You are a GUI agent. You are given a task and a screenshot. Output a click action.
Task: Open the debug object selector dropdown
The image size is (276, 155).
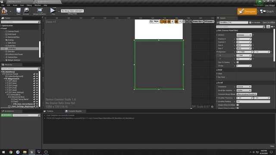(72, 11)
